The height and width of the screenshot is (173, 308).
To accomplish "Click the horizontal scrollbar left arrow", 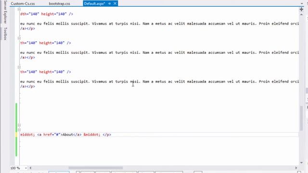I will pos(30,168).
